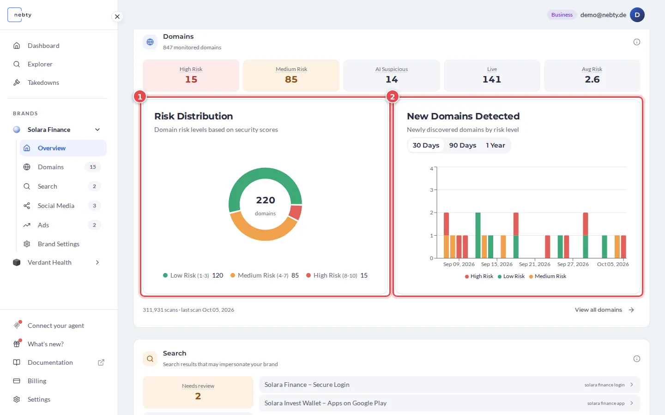Click the Social Media badge showing 3

pos(94,206)
